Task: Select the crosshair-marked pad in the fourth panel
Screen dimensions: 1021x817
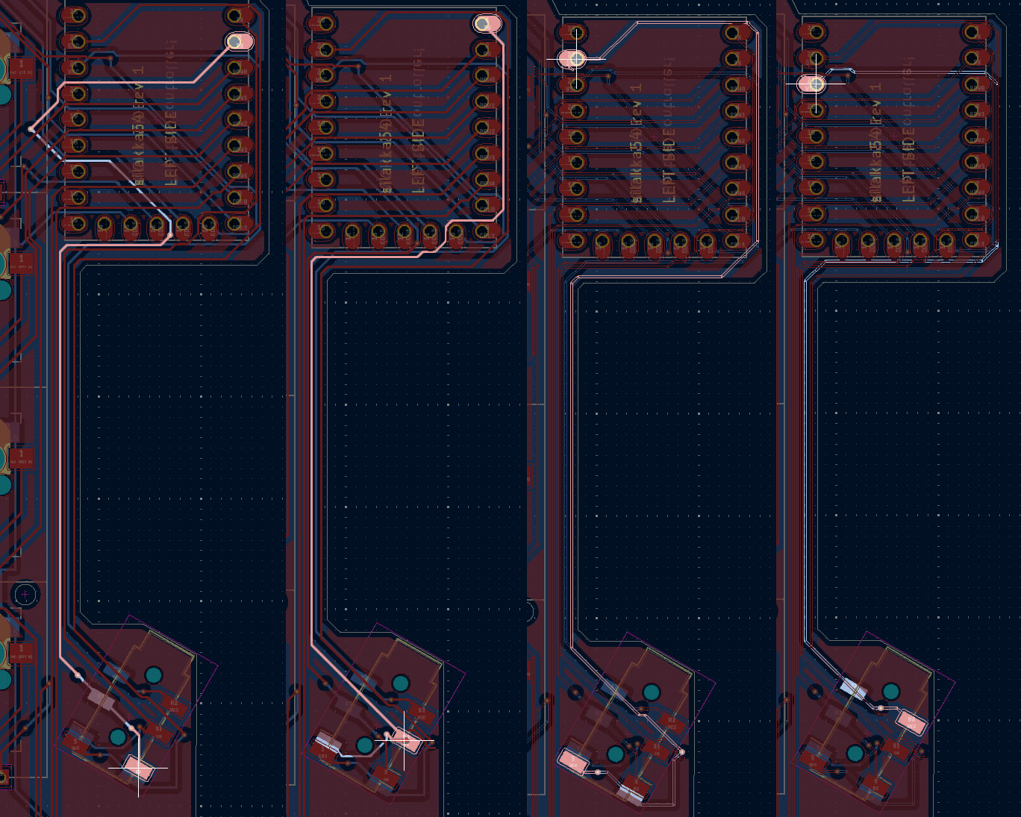Action: coord(814,84)
